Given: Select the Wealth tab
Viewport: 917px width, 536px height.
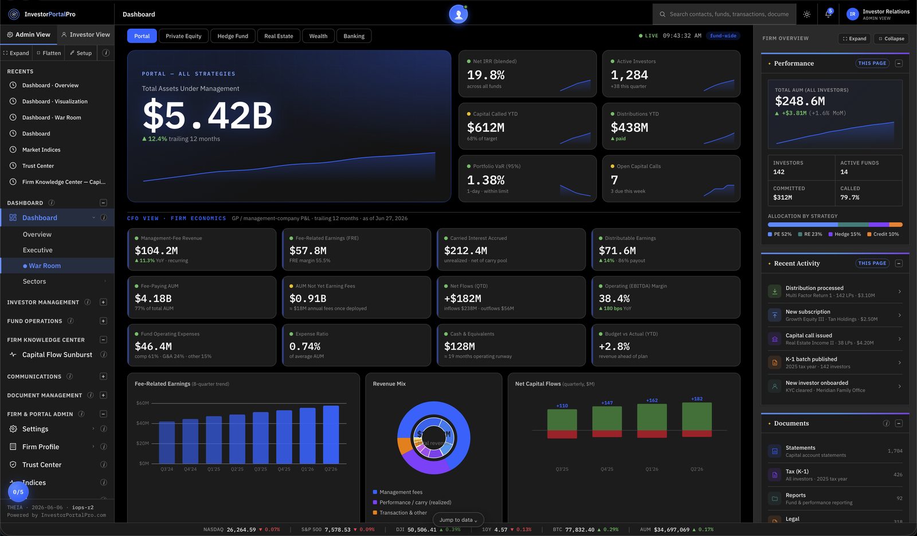Looking at the screenshot, I should [318, 36].
